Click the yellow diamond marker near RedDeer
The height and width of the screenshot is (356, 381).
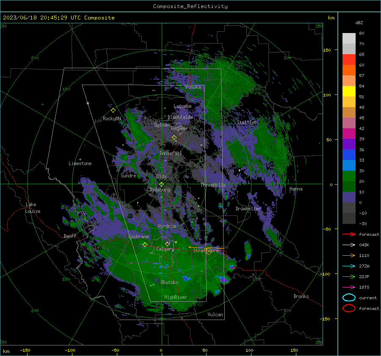[174, 138]
